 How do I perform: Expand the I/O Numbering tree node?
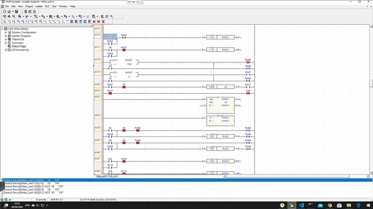pyautogui.click(x=6, y=50)
